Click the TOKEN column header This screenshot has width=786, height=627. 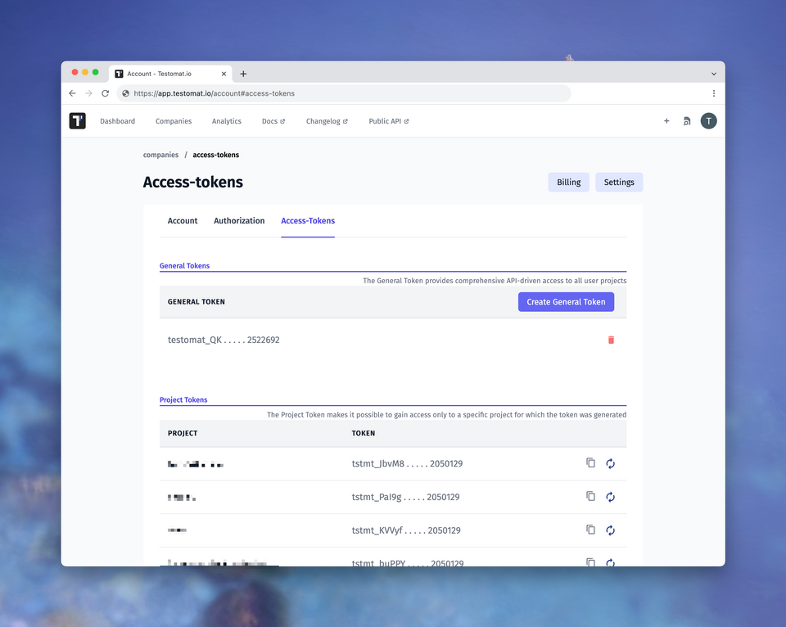pyautogui.click(x=364, y=433)
